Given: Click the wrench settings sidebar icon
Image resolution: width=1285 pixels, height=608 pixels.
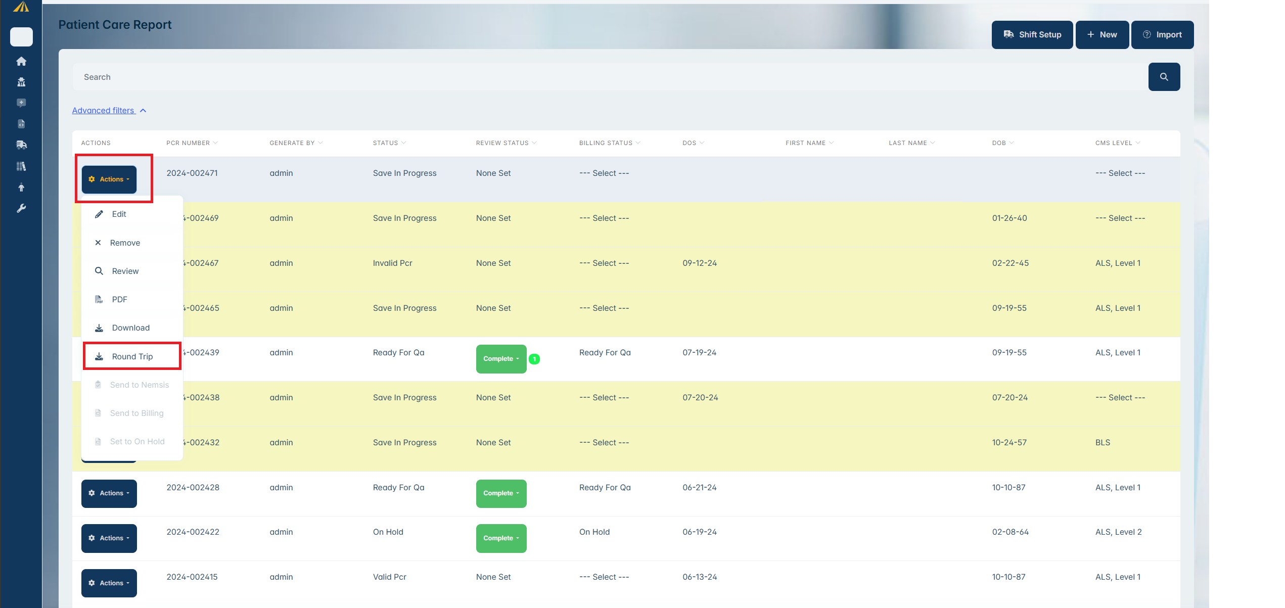Looking at the screenshot, I should tap(21, 208).
